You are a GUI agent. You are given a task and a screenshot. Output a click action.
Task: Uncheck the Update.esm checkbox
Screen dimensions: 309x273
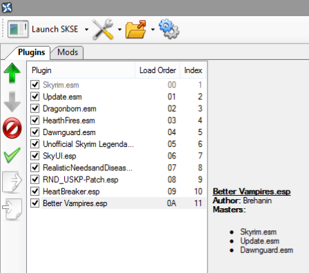click(x=35, y=97)
